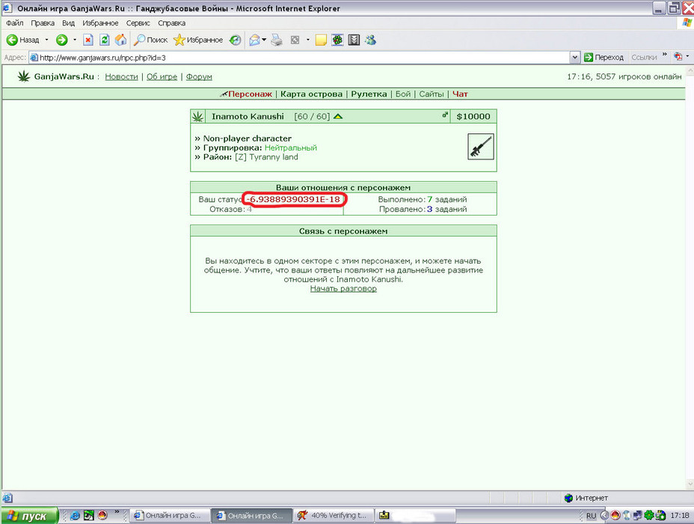This screenshot has height=524, width=694.
Task: Stop page loading with red X icon
Action: [x=88, y=40]
